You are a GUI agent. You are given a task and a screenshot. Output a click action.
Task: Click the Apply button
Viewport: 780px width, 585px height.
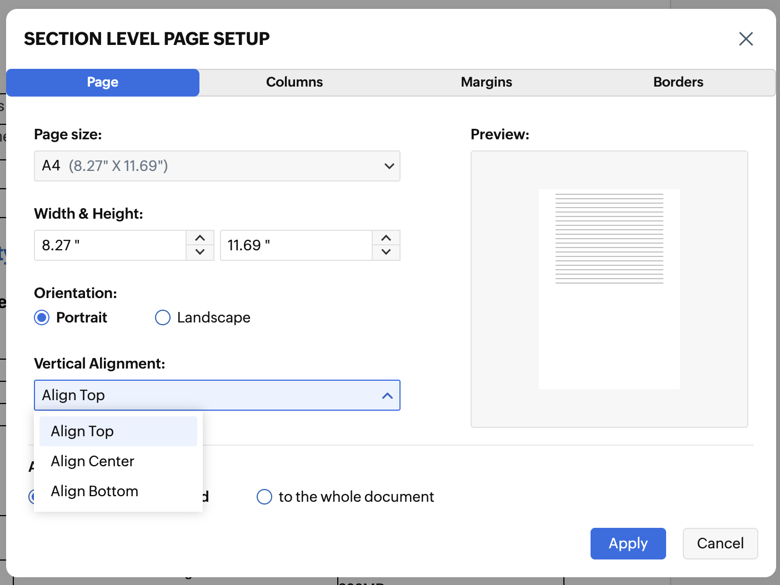click(x=628, y=543)
